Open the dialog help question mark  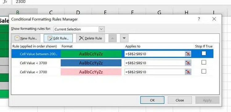(199, 19)
